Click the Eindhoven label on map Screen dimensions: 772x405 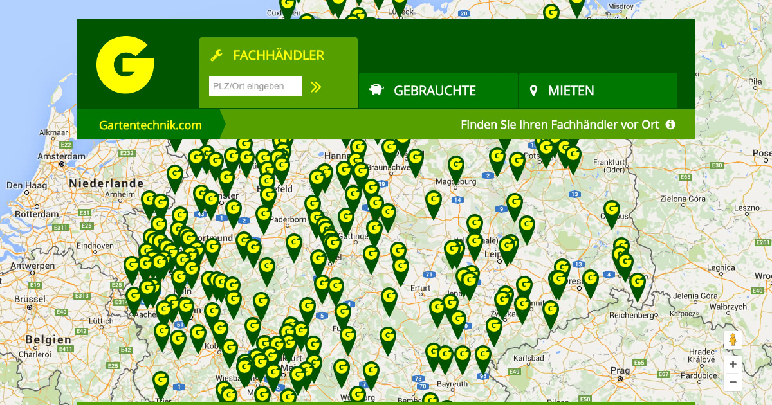coord(95,246)
